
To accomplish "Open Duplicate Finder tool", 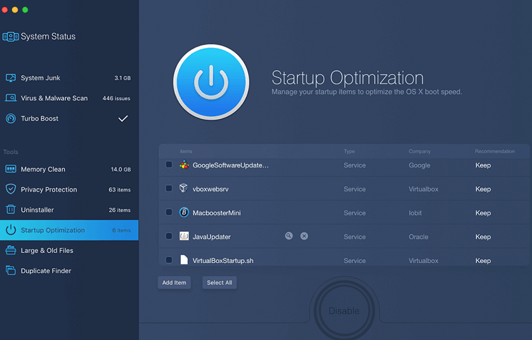I will [x=69, y=270].
